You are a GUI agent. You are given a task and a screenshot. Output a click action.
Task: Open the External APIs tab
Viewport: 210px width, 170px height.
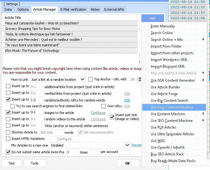[x=114, y=9]
